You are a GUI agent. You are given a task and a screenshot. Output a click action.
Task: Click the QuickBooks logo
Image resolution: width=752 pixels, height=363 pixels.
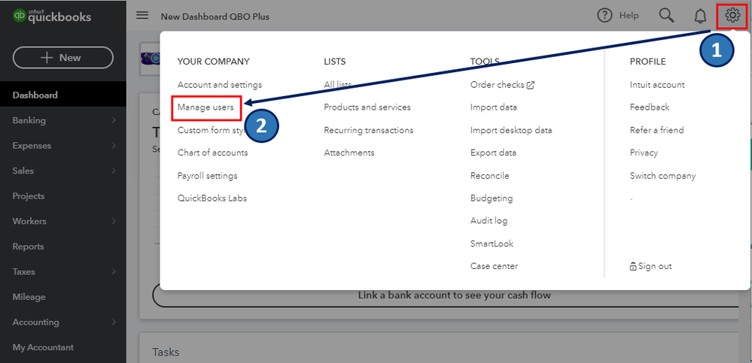[52, 17]
